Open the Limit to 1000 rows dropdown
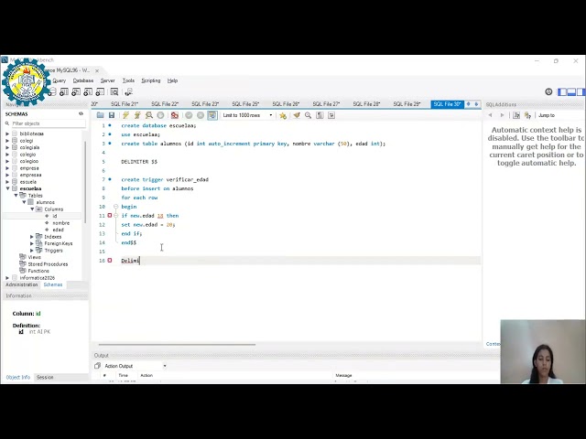Viewport: 586px width, 439px height. pos(248,115)
